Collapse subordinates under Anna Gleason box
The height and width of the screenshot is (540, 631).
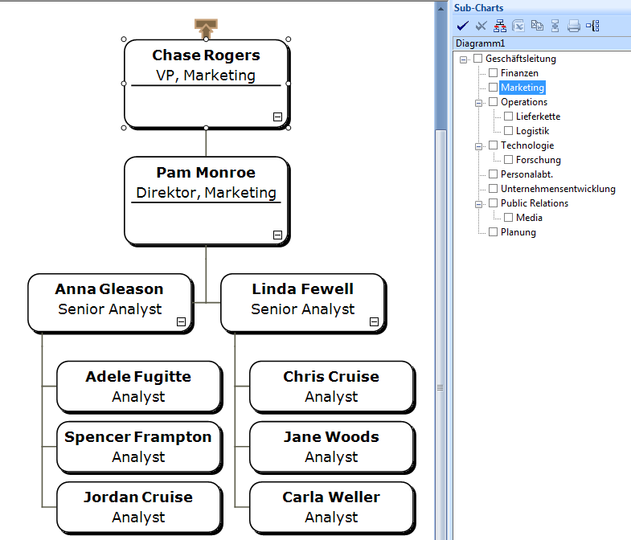(181, 321)
